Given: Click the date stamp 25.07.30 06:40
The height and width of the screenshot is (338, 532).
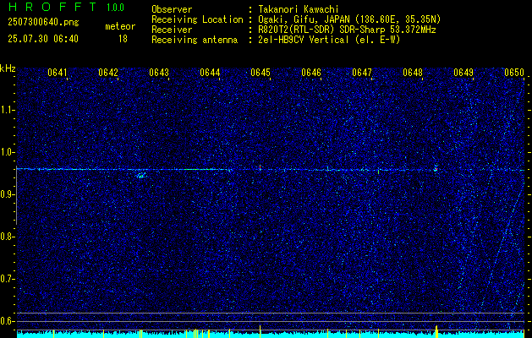Looking at the screenshot, I should (43, 39).
